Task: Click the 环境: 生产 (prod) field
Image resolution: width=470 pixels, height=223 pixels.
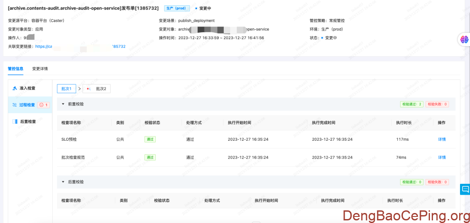Action: 326,30
